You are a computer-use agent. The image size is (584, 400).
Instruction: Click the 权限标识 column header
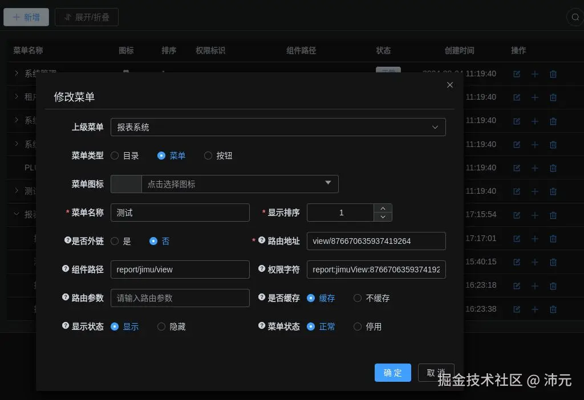click(210, 50)
